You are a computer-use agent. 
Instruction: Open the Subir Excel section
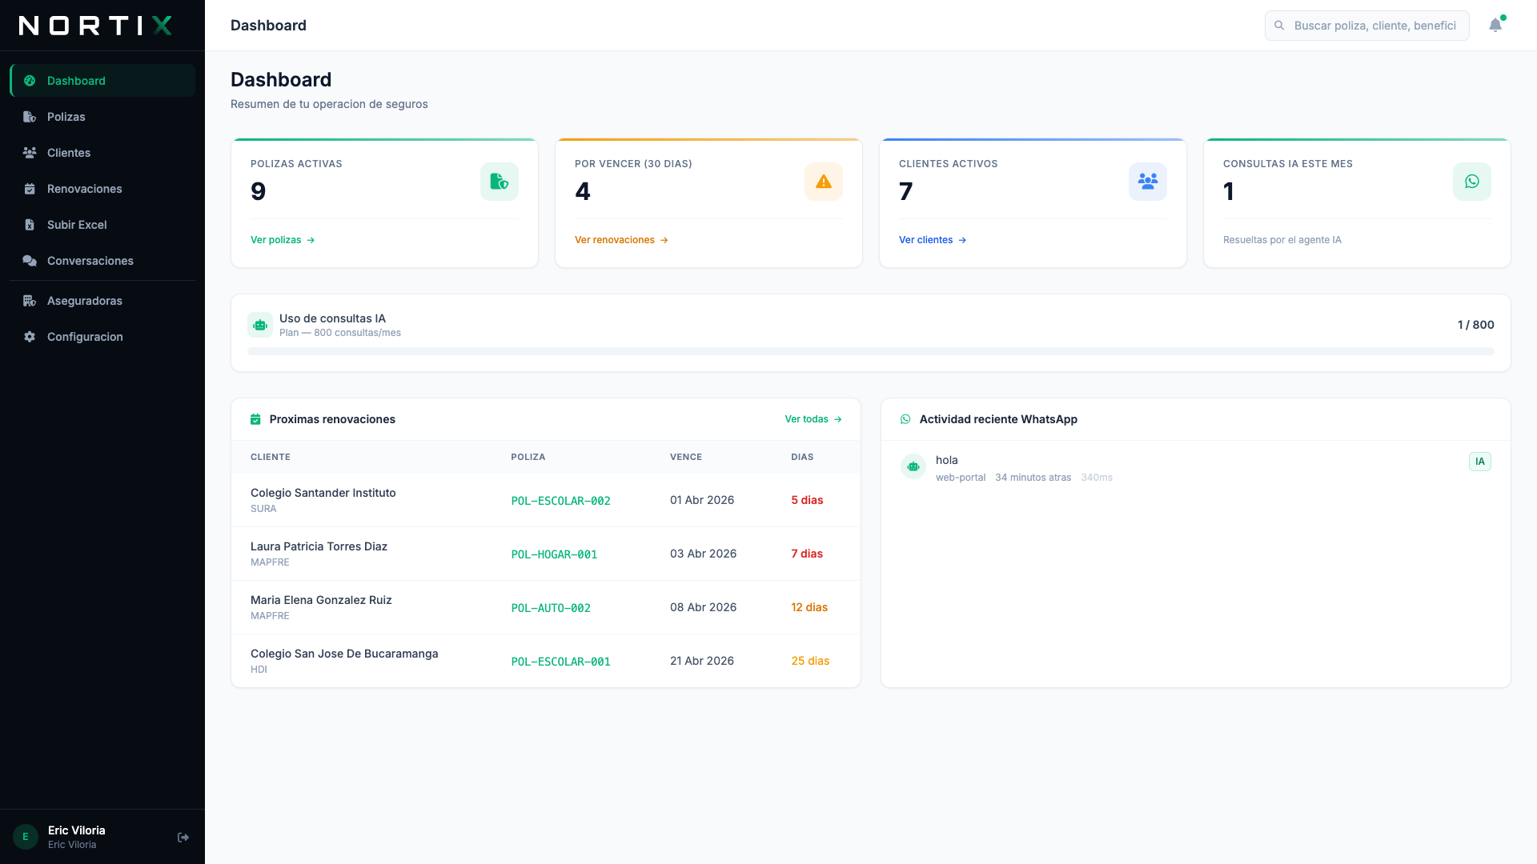click(x=76, y=224)
